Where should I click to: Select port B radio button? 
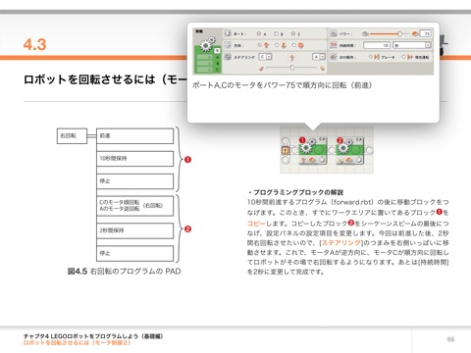pos(276,33)
